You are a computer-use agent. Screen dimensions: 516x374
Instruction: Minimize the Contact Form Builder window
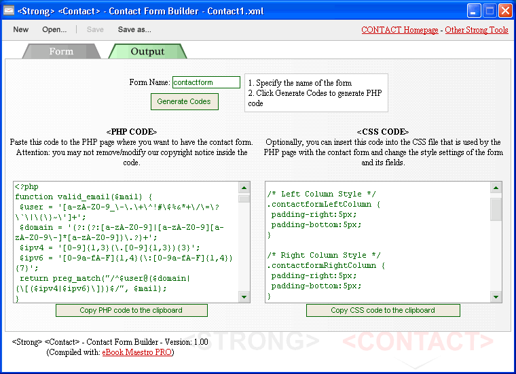click(474, 11)
